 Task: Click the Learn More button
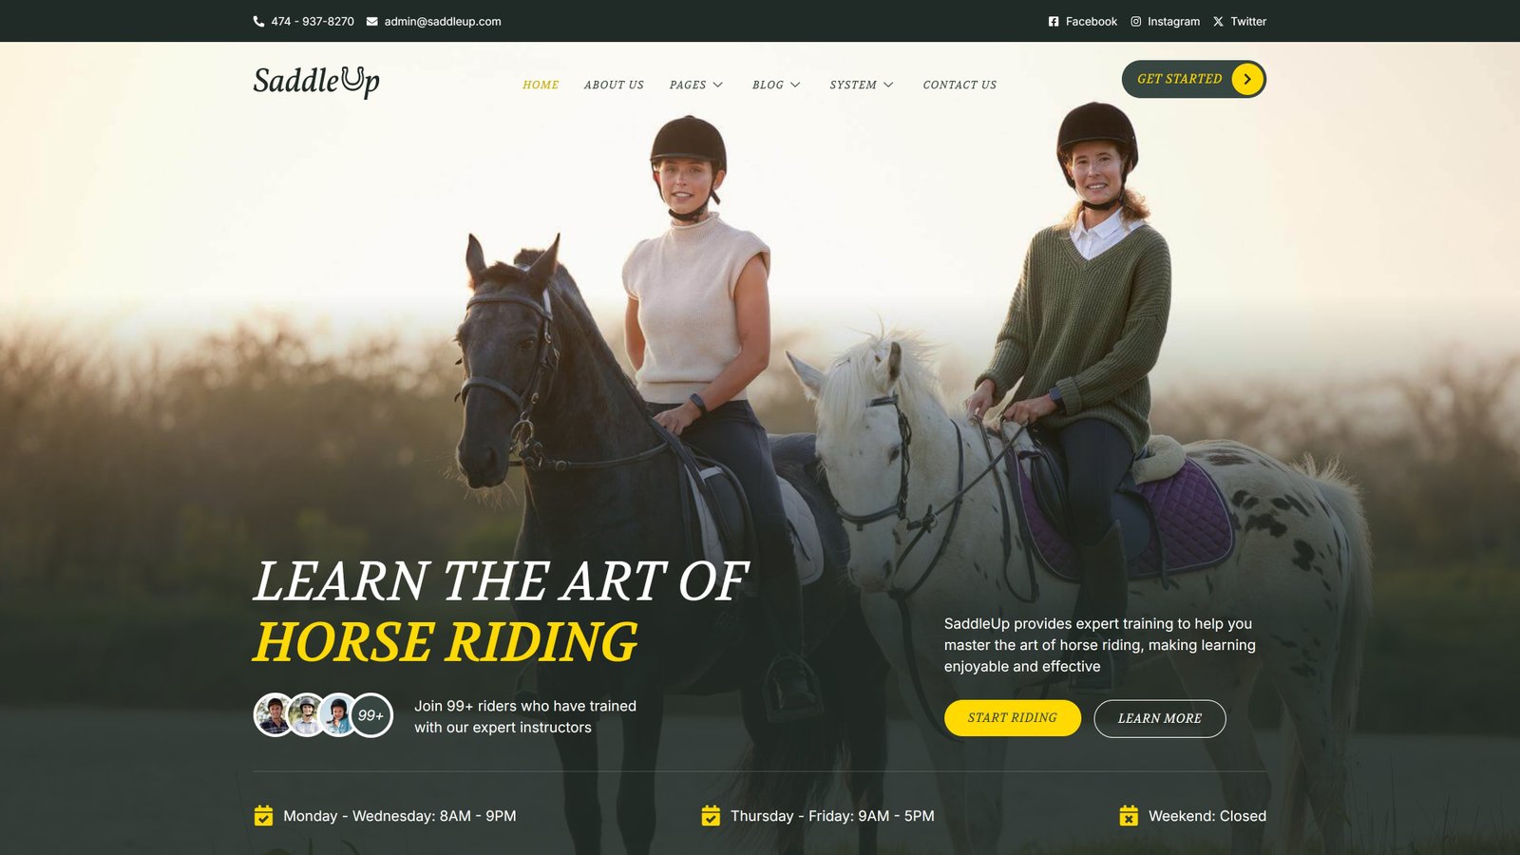(1160, 718)
